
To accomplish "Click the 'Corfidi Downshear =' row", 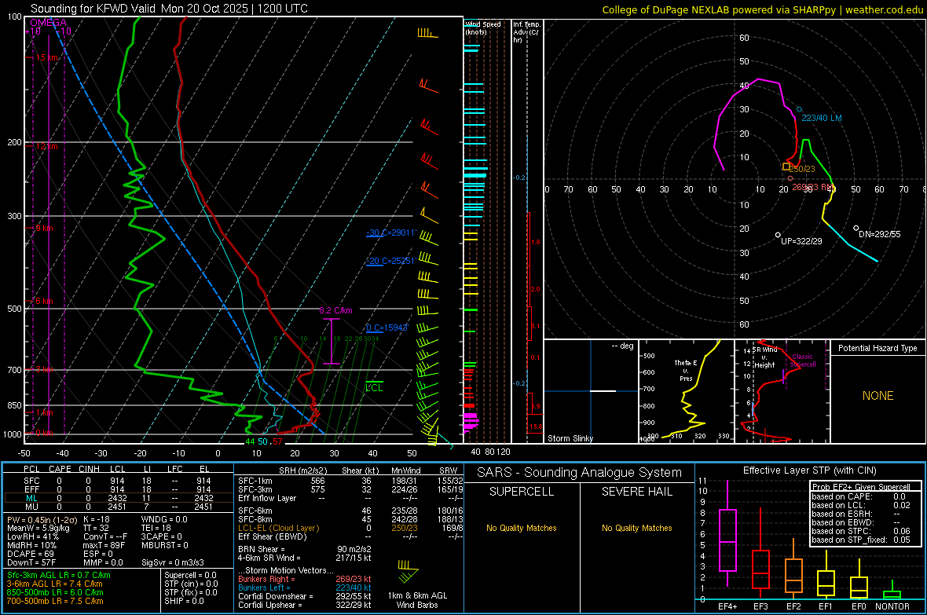I will 305,597.
